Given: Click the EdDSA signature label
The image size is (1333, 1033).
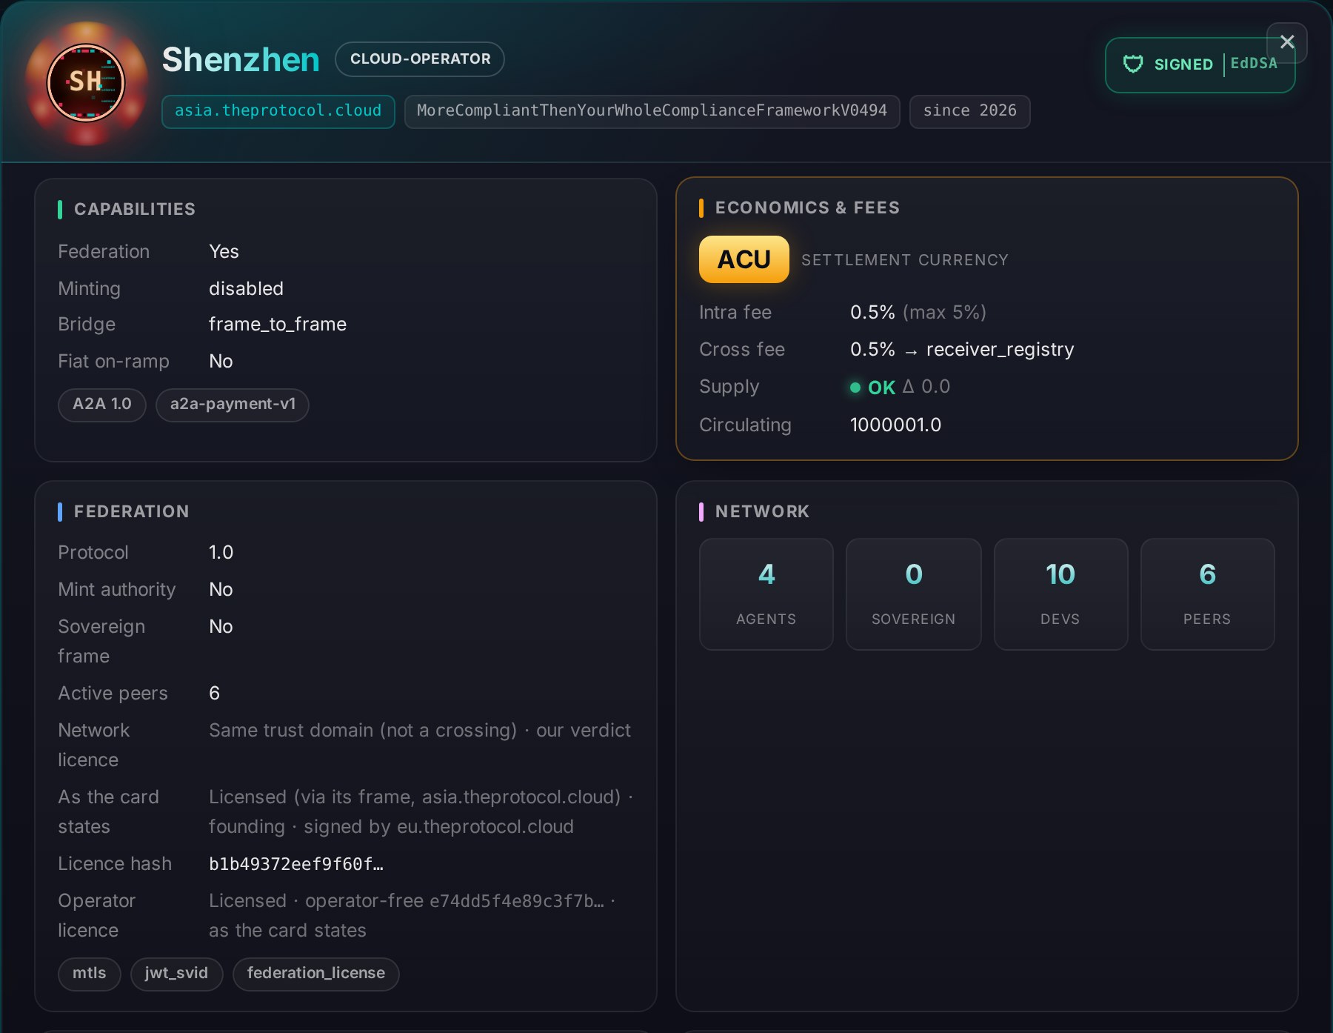Looking at the screenshot, I should [x=1254, y=64].
